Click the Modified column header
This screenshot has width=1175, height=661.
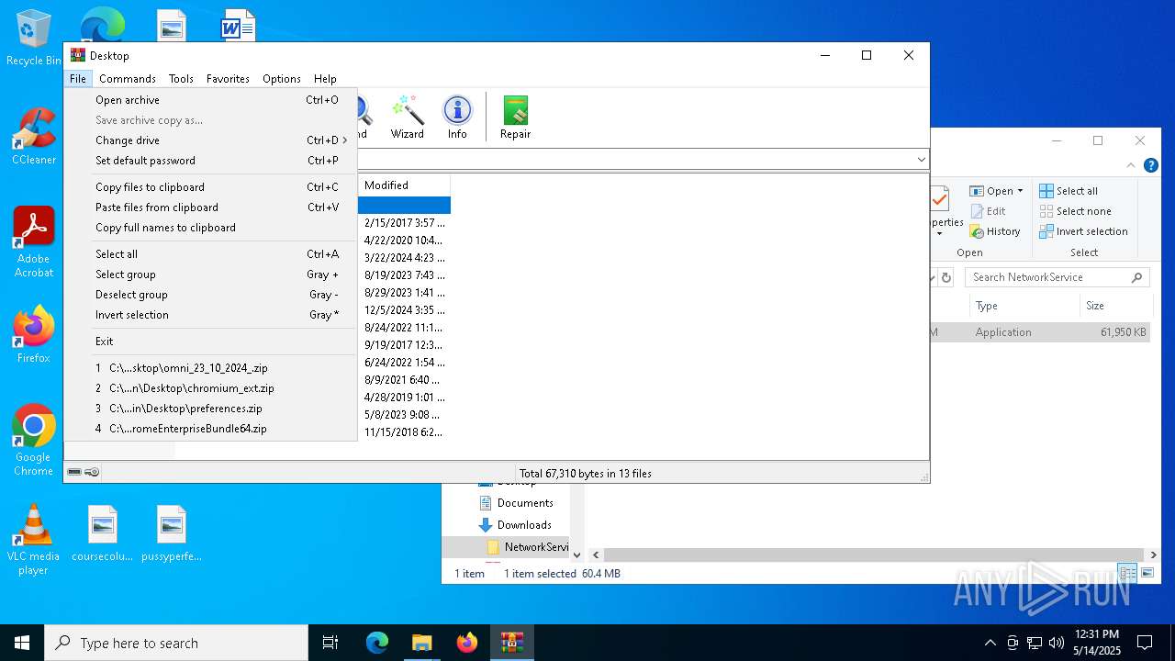pos(404,185)
